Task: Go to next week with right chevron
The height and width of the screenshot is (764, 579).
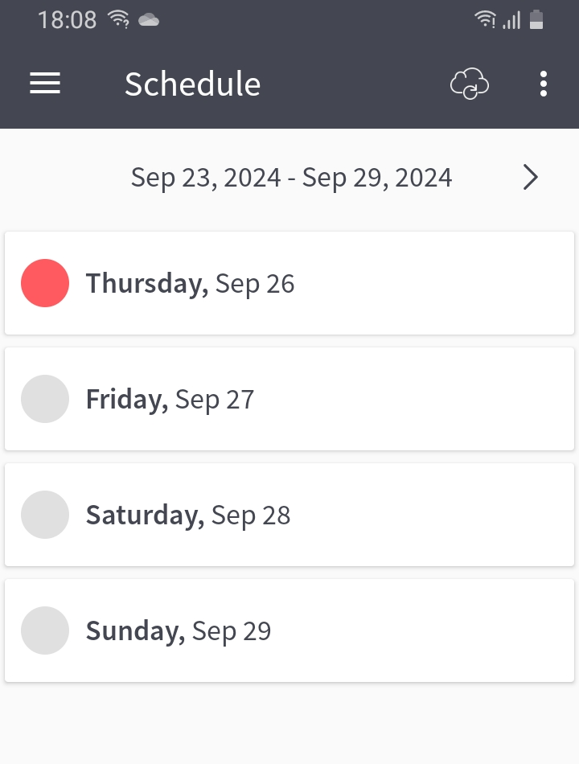Action: coord(530,177)
